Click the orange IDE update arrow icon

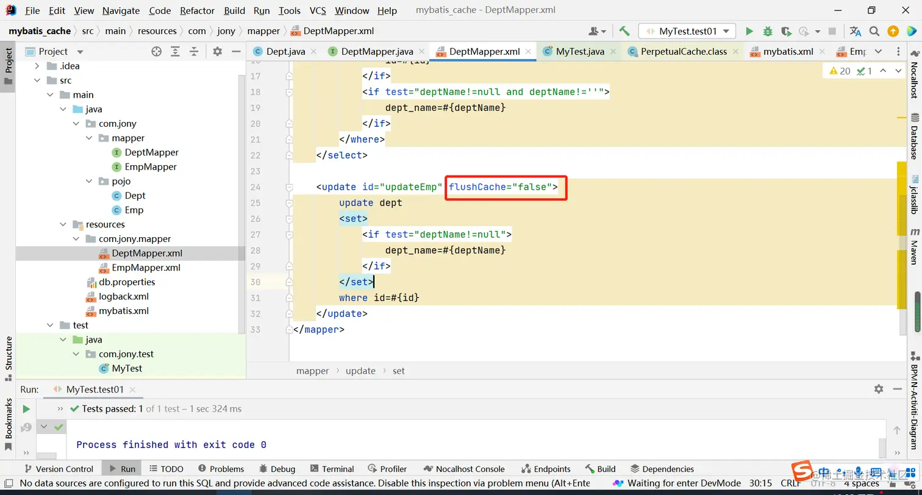[893, 31]
